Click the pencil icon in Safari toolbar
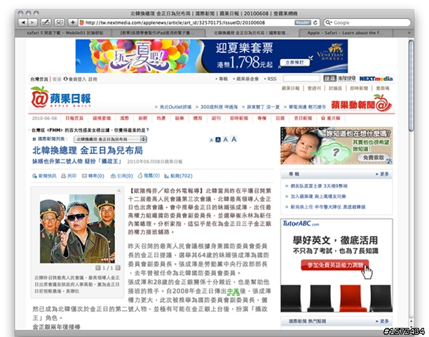This screenshot has height=337, width=429. tap(46, 22)
